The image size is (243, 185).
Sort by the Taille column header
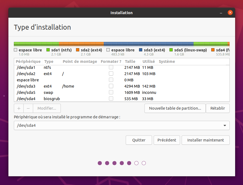[132, 61]
